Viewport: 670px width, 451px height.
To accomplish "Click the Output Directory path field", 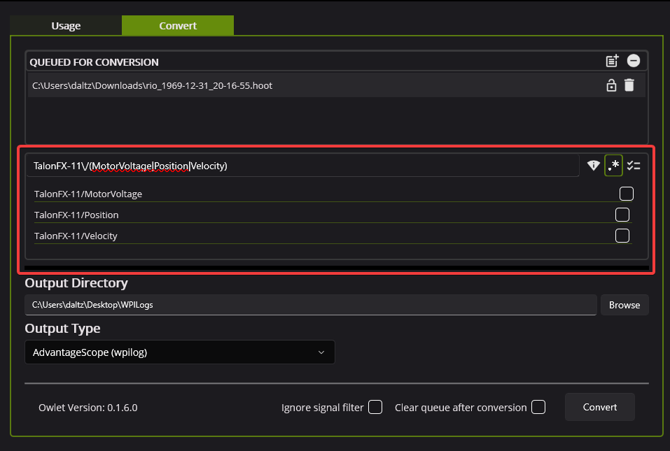I will point(311,305).
